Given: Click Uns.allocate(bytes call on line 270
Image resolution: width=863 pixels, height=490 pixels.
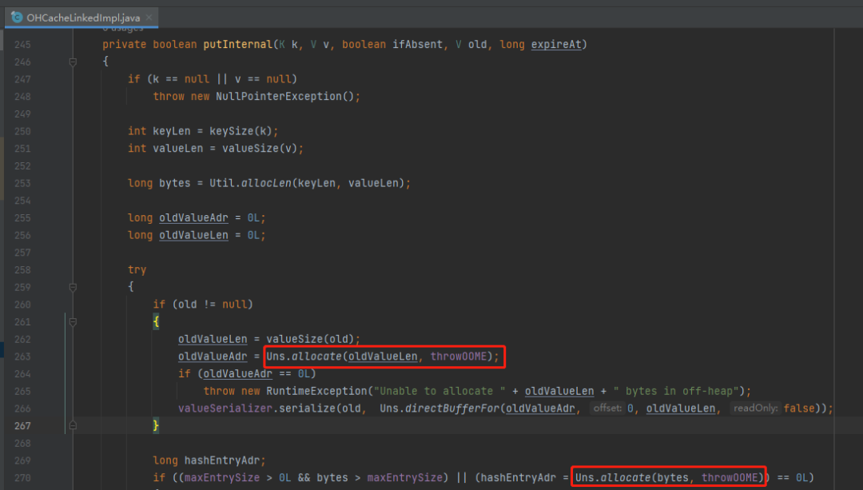Looking at the screenshot, I should pos(631,478).
